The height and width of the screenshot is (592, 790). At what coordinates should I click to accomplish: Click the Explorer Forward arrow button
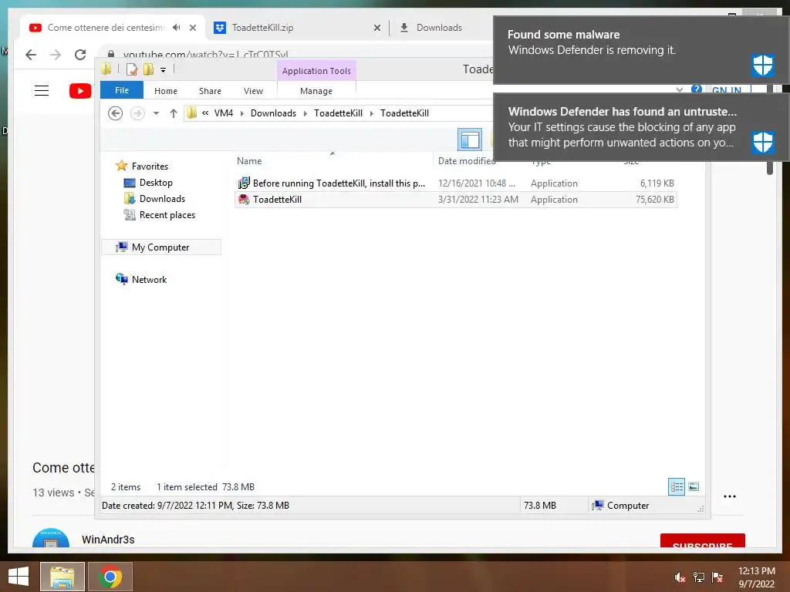coord(137,113)
